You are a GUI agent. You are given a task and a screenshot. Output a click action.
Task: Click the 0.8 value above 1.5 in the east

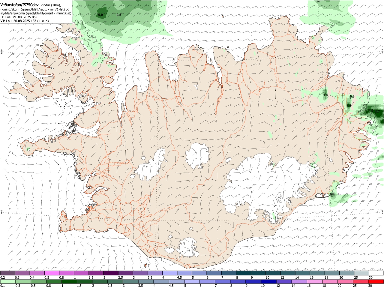(352, 97)
